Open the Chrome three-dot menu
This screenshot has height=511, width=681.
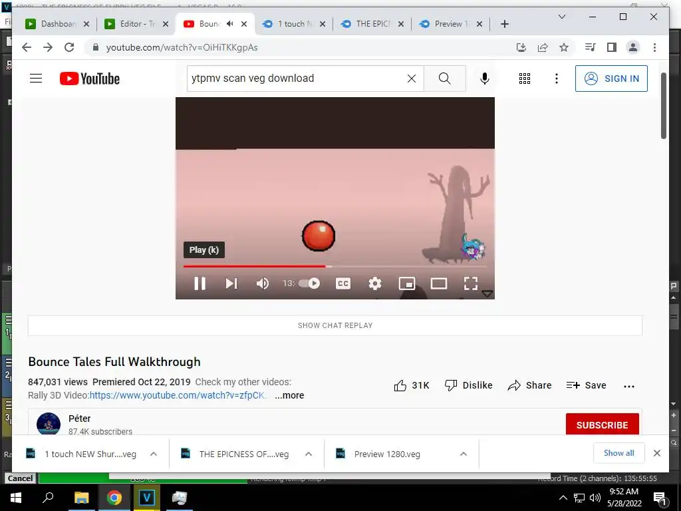(x=654, y=47)
